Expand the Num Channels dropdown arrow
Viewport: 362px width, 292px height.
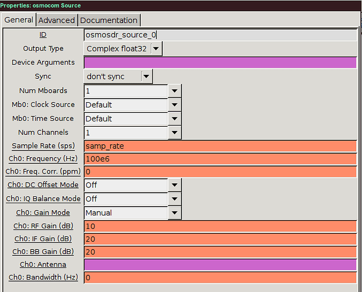[175, 133]
